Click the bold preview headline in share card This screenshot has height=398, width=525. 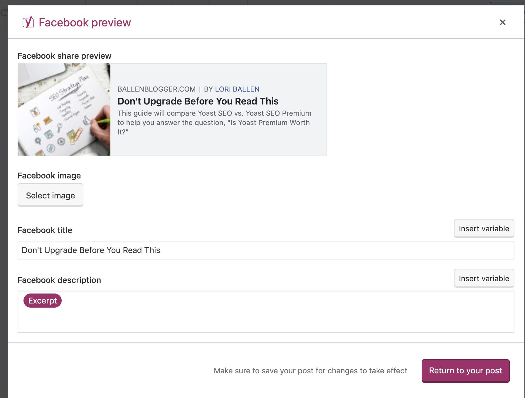[198, 101]
